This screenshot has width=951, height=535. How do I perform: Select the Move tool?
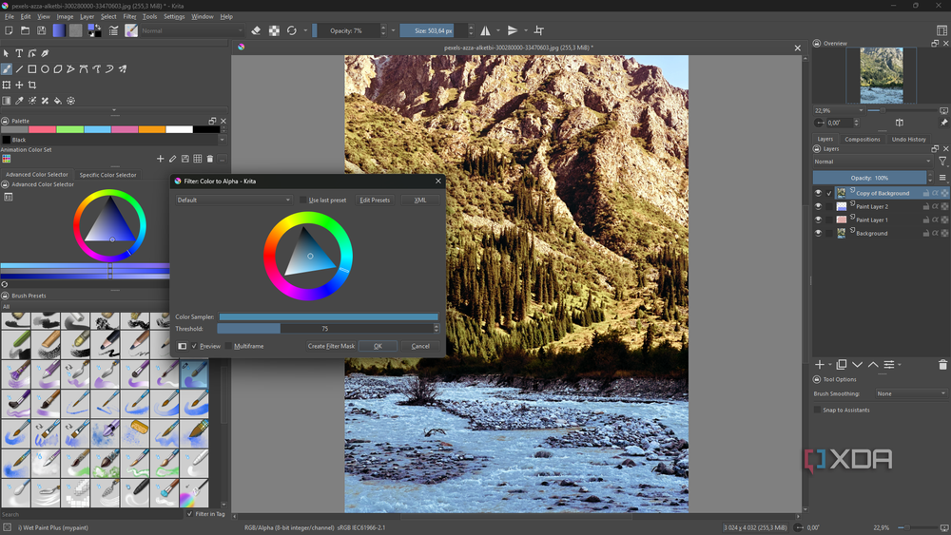pyautogui.click(x=19, y=85)
